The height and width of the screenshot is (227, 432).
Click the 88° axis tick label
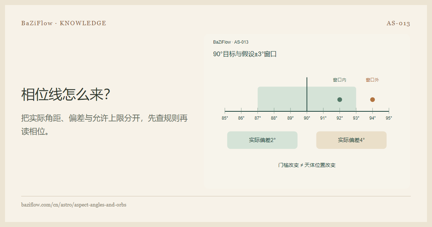(x=274, y=118)
